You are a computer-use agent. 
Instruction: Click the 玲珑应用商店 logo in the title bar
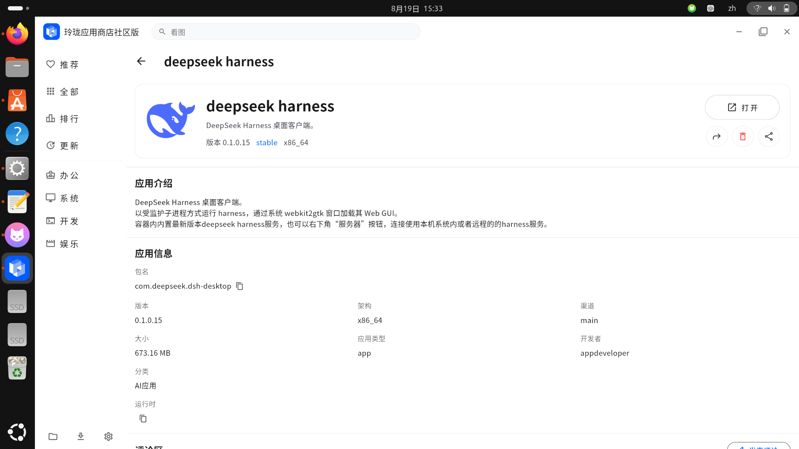52,32
